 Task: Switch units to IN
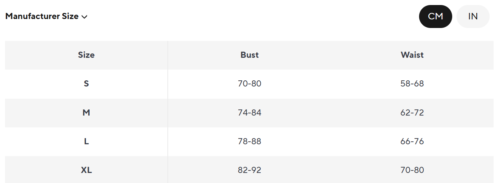tap(473, 17)
